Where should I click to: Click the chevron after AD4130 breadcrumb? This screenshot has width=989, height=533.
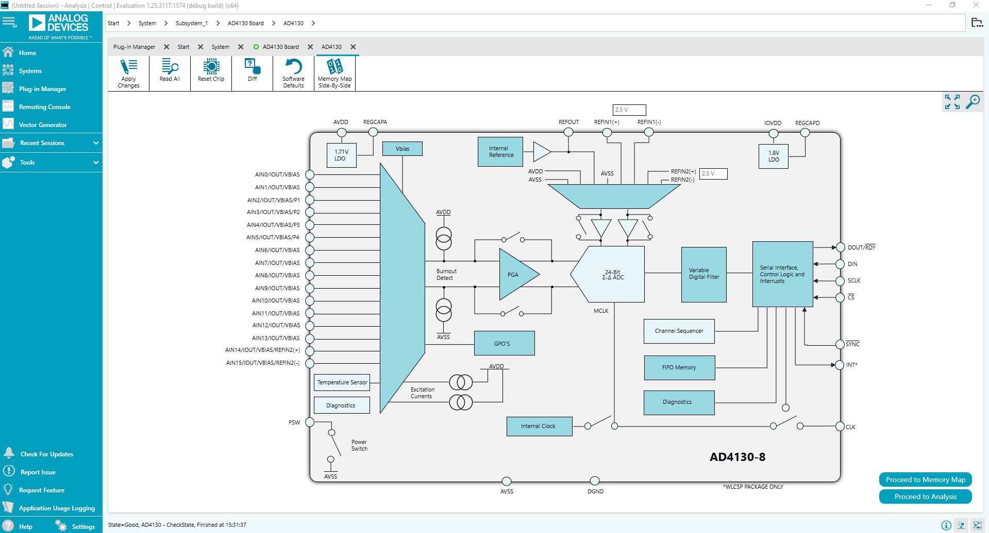tap(313, 23)
